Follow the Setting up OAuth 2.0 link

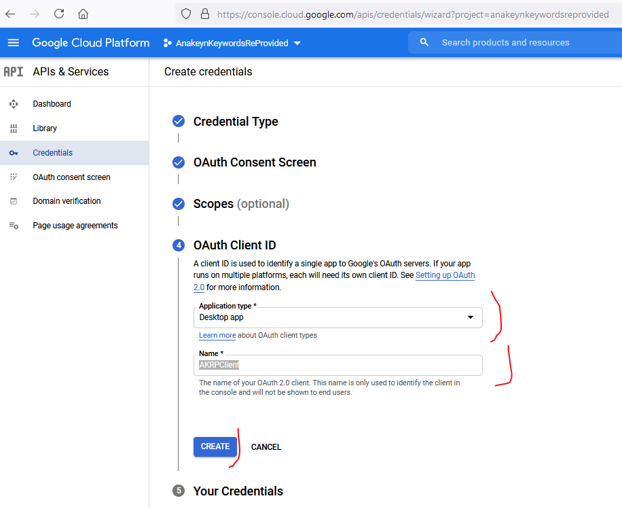tap(445, 275)
